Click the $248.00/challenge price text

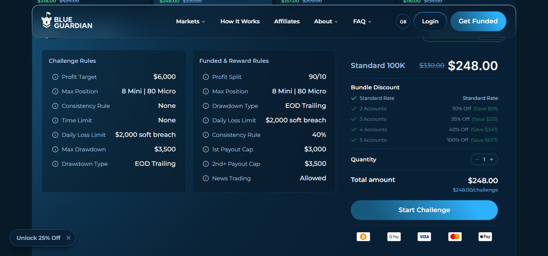[475, 190]
